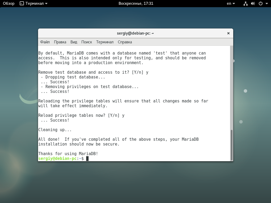Click the terminal icon in the top panel
271x203 pixels.
point(22,3)
